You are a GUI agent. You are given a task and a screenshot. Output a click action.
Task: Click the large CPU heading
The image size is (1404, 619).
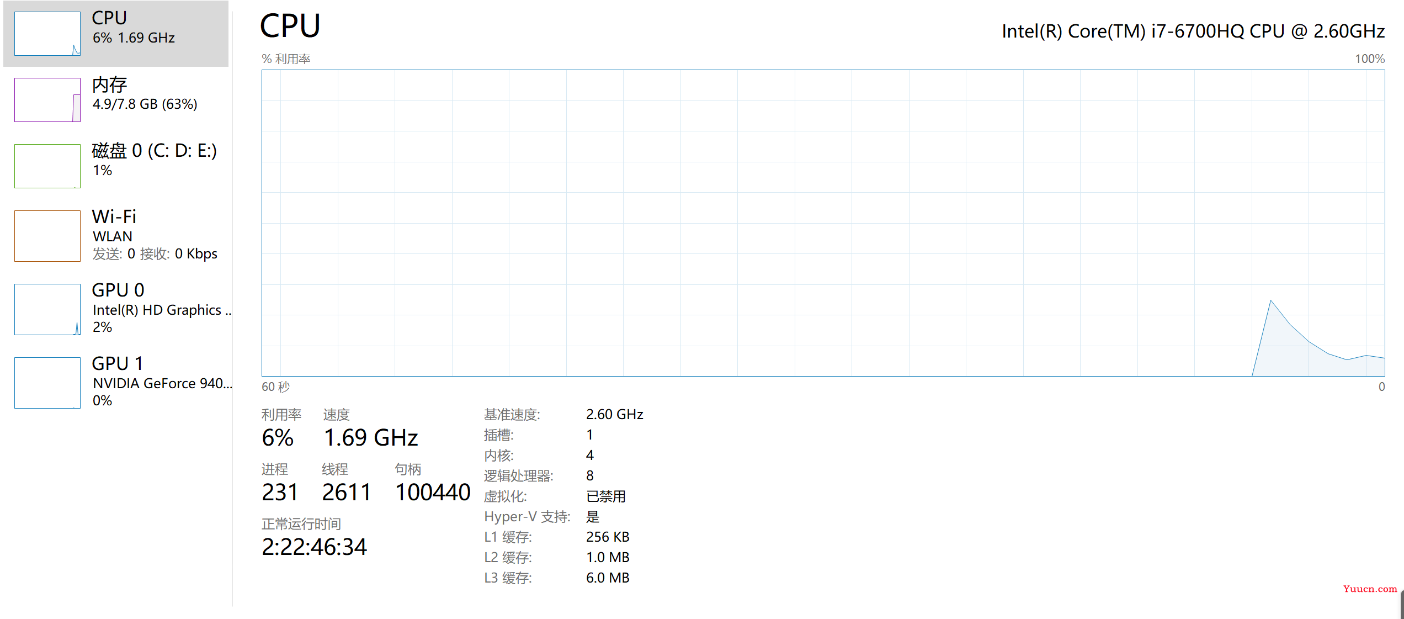(x=290, y=26)
